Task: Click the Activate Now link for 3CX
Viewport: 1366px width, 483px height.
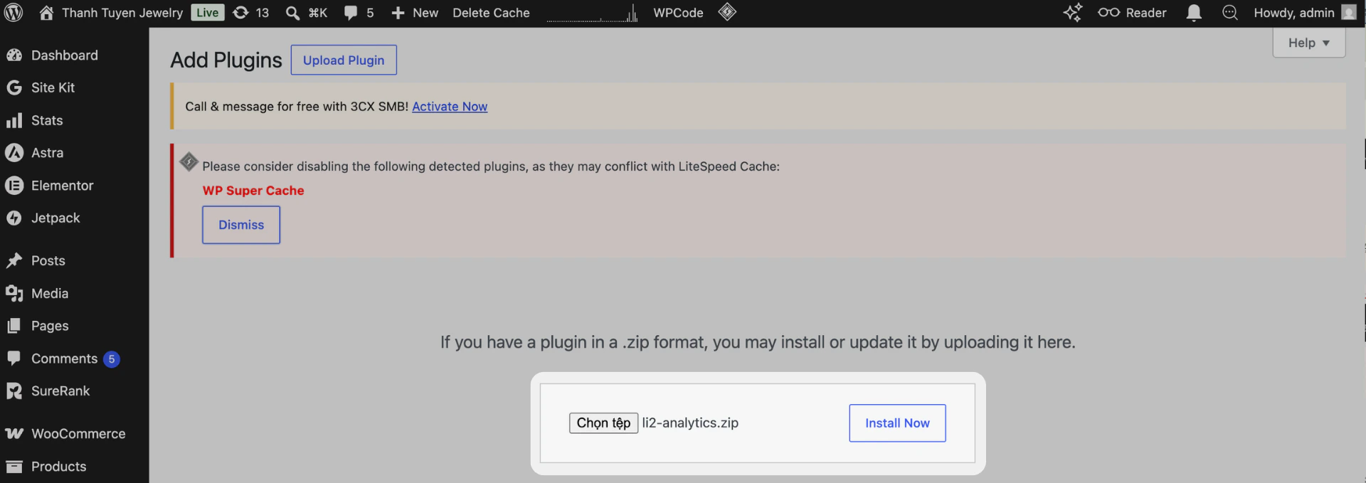Action: click(x=450, y=106)
